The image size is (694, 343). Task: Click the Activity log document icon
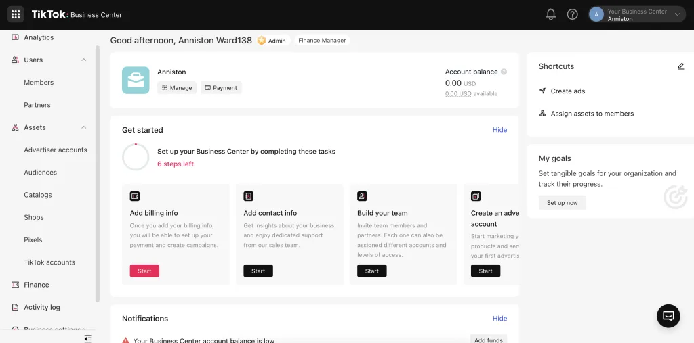tap(15, 307)
